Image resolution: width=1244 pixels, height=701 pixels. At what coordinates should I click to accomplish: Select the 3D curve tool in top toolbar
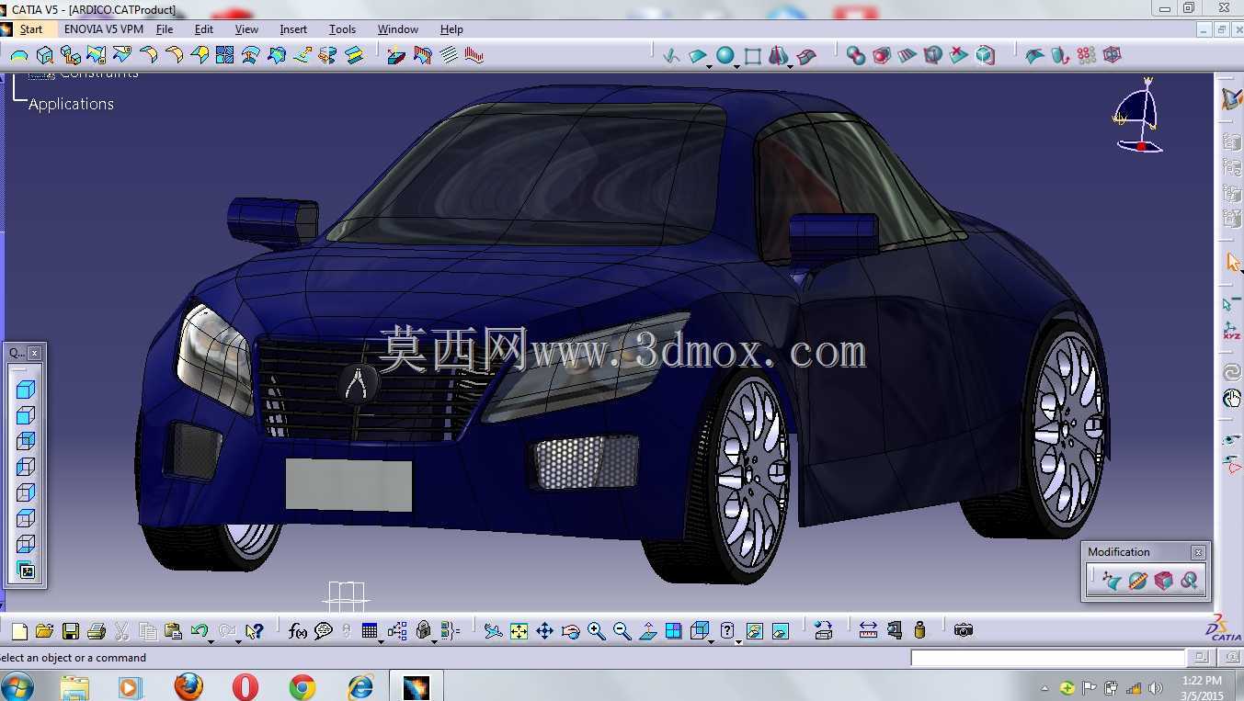coord(671,56)
